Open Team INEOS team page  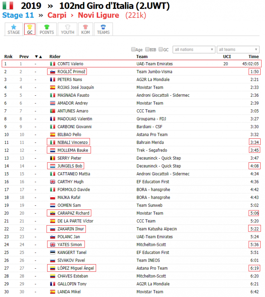148,261
